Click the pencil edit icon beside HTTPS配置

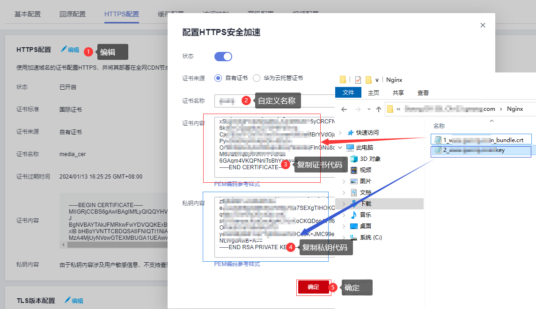[64, 50]
